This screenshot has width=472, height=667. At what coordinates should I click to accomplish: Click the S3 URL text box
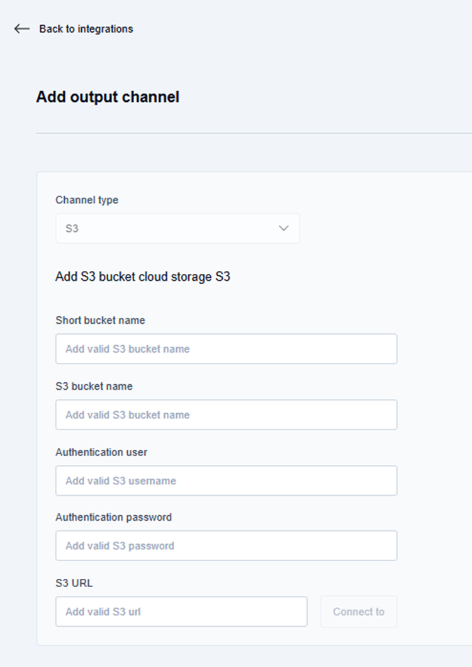[x=181, y=612]
